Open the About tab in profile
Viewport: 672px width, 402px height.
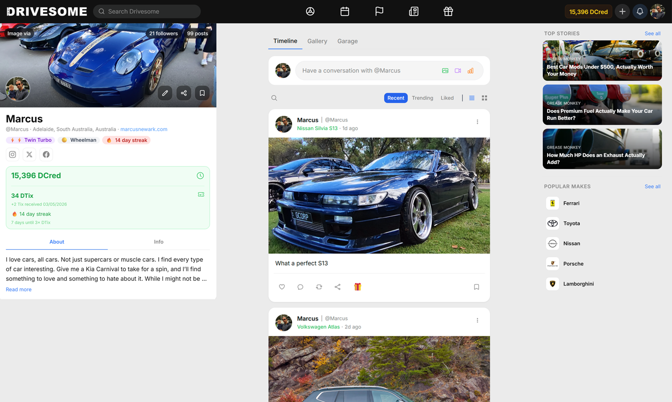[57, 242]
